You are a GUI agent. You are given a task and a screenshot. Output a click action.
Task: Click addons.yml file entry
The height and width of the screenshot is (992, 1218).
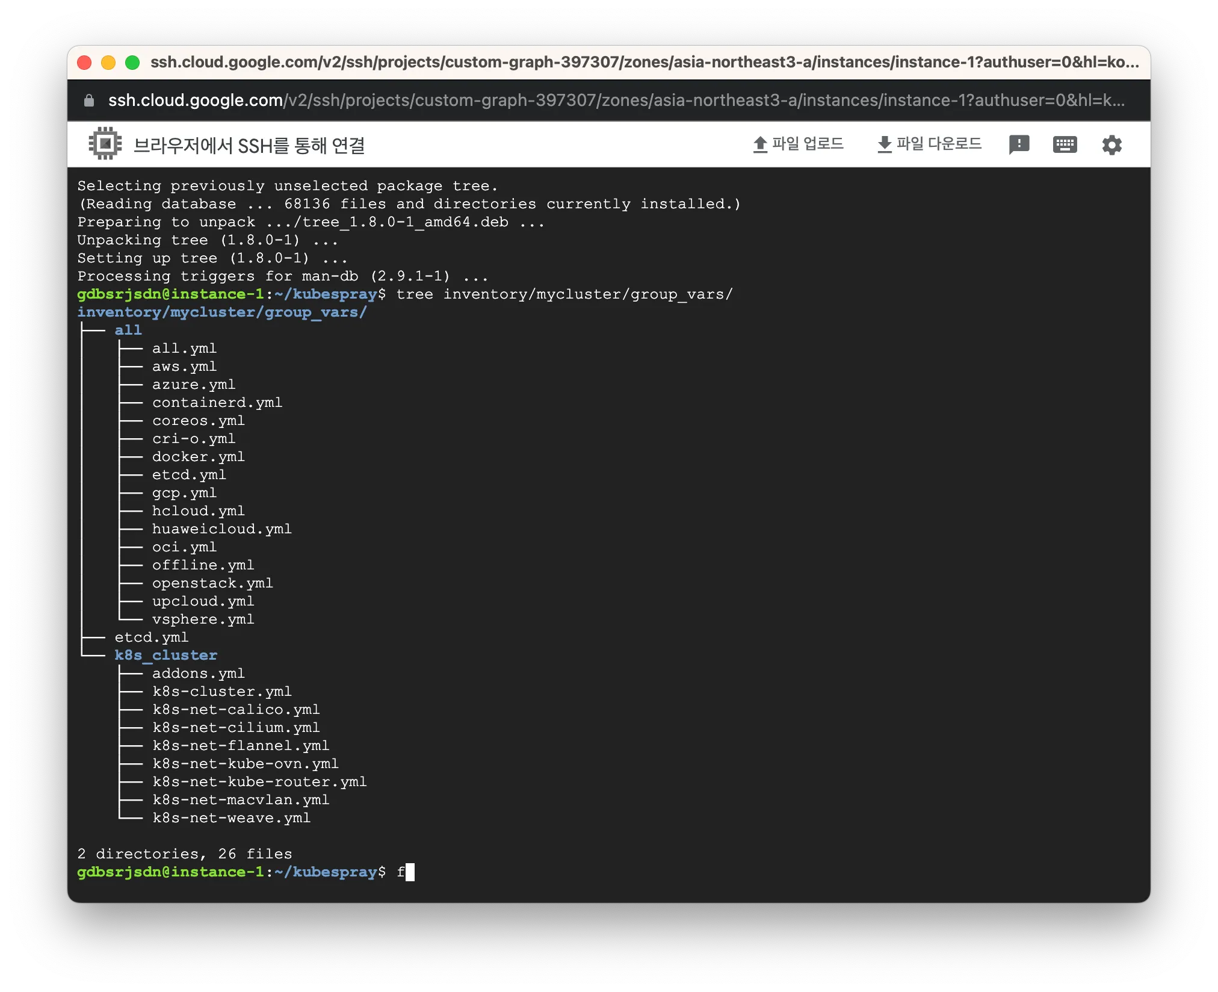click(198, 673)
